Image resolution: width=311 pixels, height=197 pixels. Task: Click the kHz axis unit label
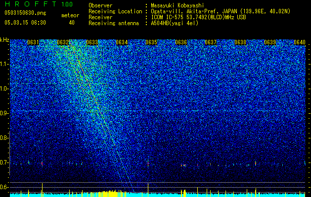4,40
